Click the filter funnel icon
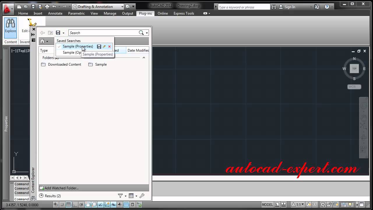The image size is (373, 210). tap(120, 196)
